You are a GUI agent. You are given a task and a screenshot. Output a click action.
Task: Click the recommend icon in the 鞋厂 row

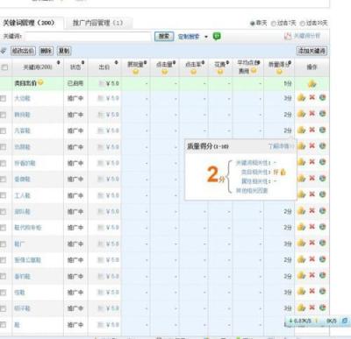pyautogui.click(x=301, y=243)
